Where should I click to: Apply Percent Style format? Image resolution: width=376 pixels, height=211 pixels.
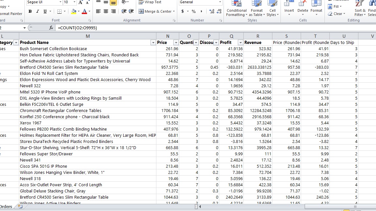[194, 11]
